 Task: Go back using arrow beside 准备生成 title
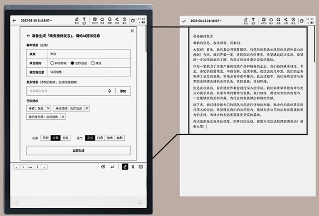[29, 35]
